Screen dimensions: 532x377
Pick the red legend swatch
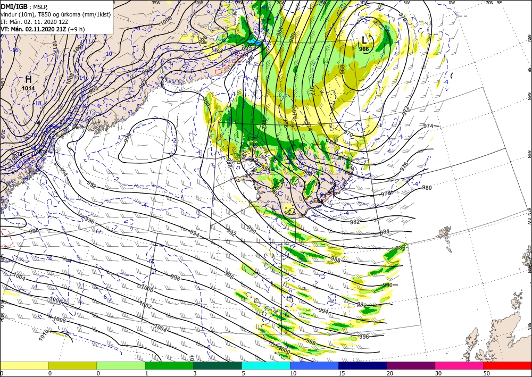[x=508, y=365]
